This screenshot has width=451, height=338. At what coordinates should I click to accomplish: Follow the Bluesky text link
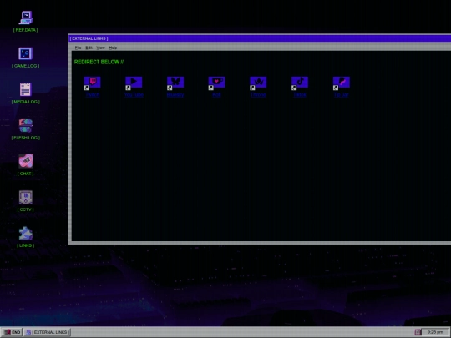[175, 94]
